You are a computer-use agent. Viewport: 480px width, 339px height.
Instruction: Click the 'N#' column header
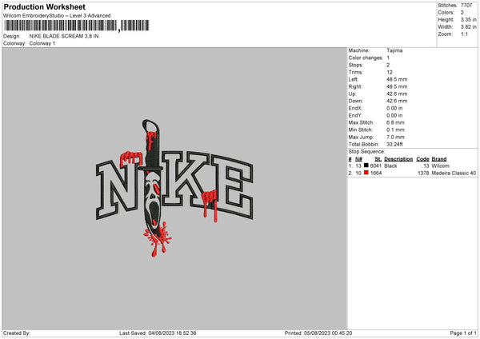(x=358, y=159)
